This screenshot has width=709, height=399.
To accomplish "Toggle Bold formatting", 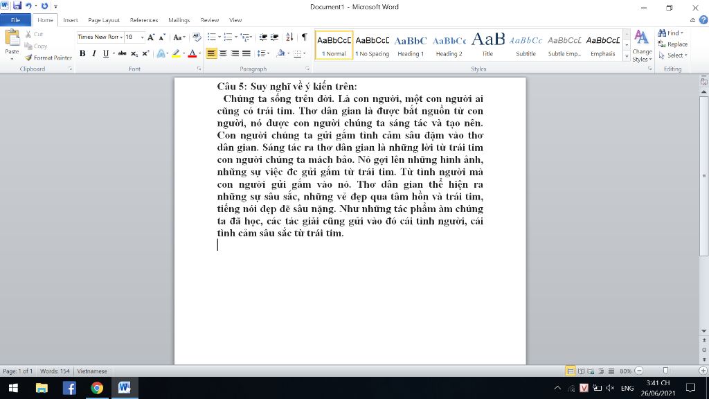I will click(82, 53).
